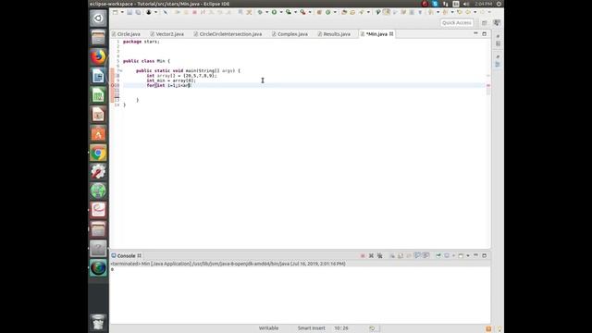
Task: Toggle Scroll Lock in Console toolbar
Action: point(401,255)
